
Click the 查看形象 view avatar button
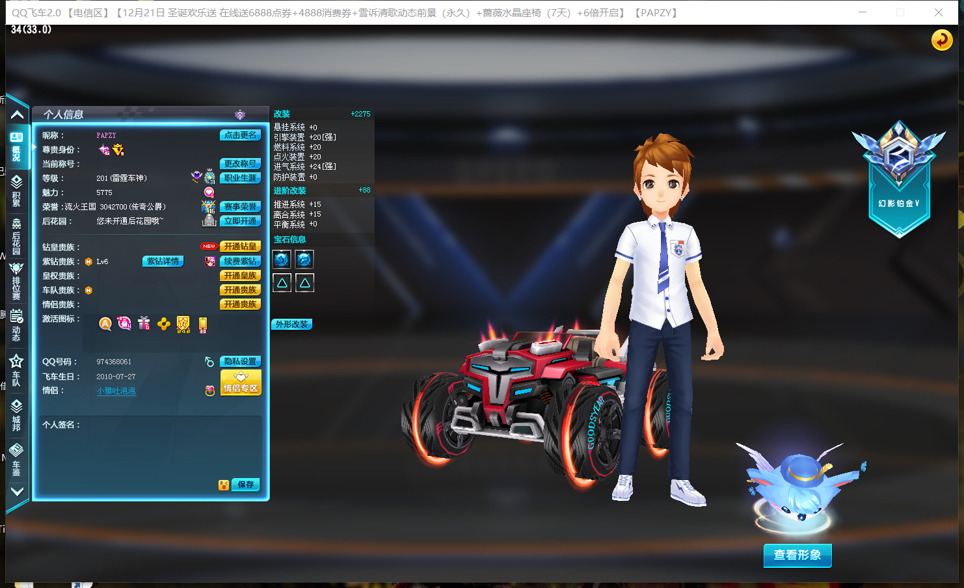pyautogui.click(x=797, y=555)
